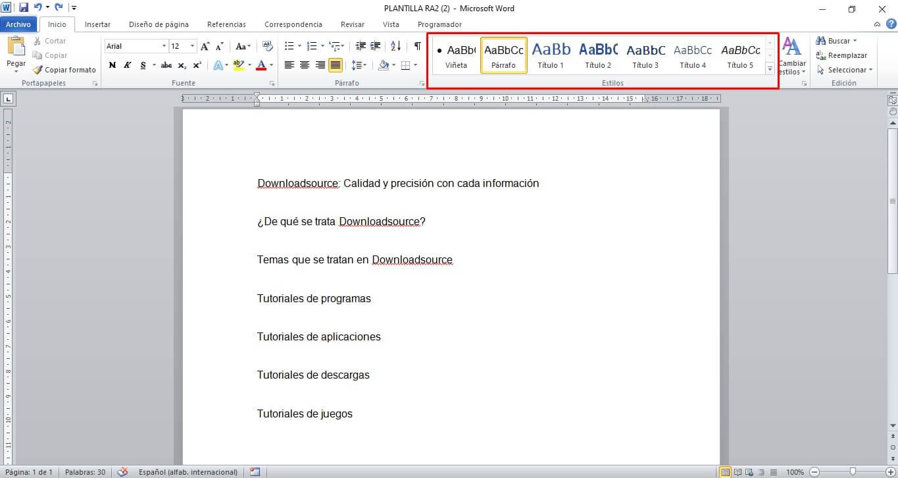Click the shading paint bucket icon
This screenshot has width=898, height=478.
click(384, 65)
